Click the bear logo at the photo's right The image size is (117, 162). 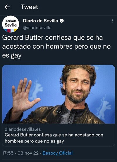click(104, 108)
